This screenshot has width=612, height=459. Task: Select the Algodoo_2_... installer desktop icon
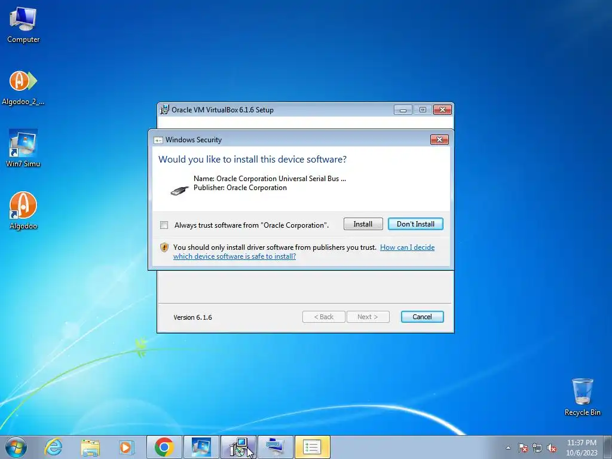click(x=23, y=88)
